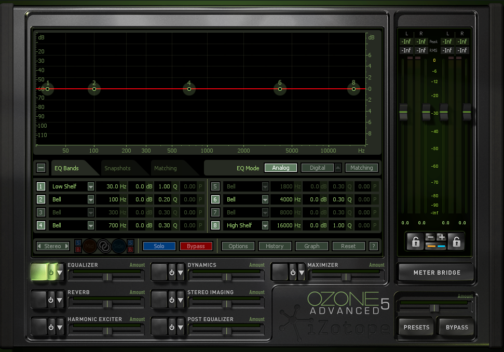Image resolution: width=504 pixels, height=352 pixels.
Task: Click the minus meter button
Action: pos(430,238)
